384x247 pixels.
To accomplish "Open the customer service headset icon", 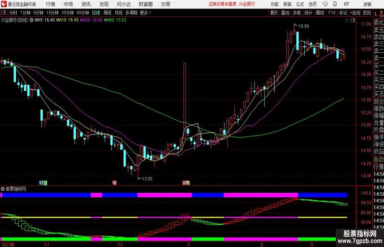I will pyautogui.click(x=325, y=4).
